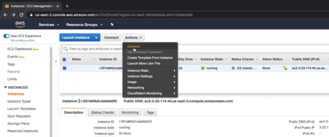Open the Name column filter arrow
The image size is (329, 137).
(94, 59)
